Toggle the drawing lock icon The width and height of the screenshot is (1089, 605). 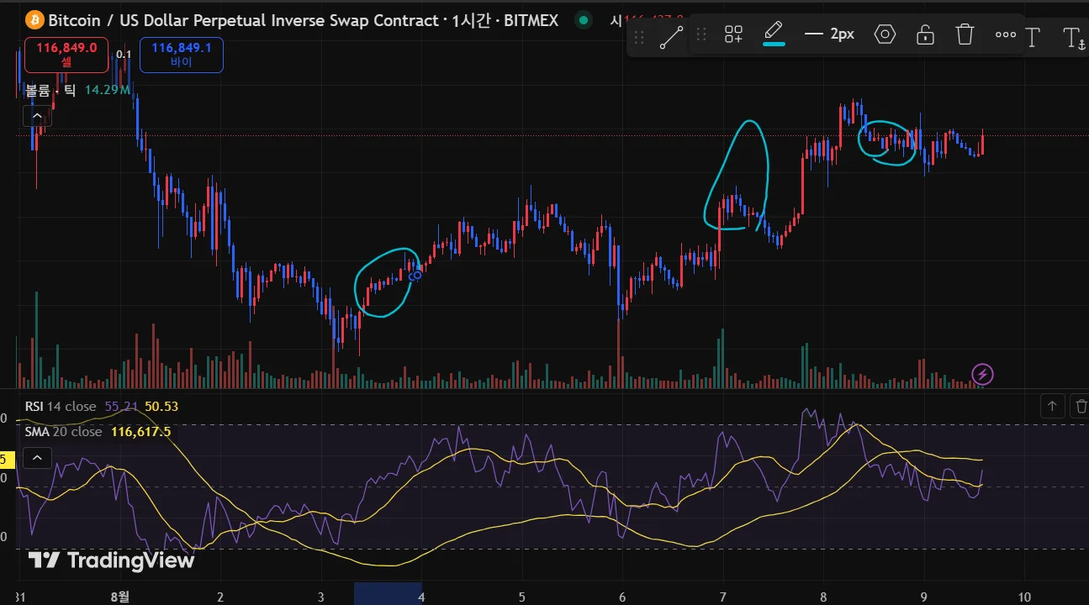[x=925, y=34]
